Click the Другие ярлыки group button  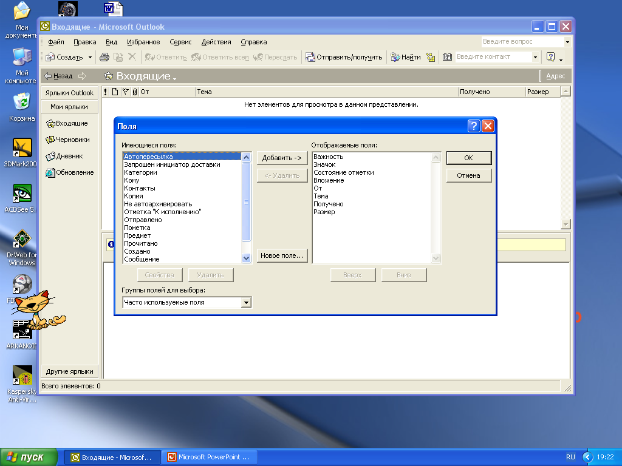[x=69, y=371]
